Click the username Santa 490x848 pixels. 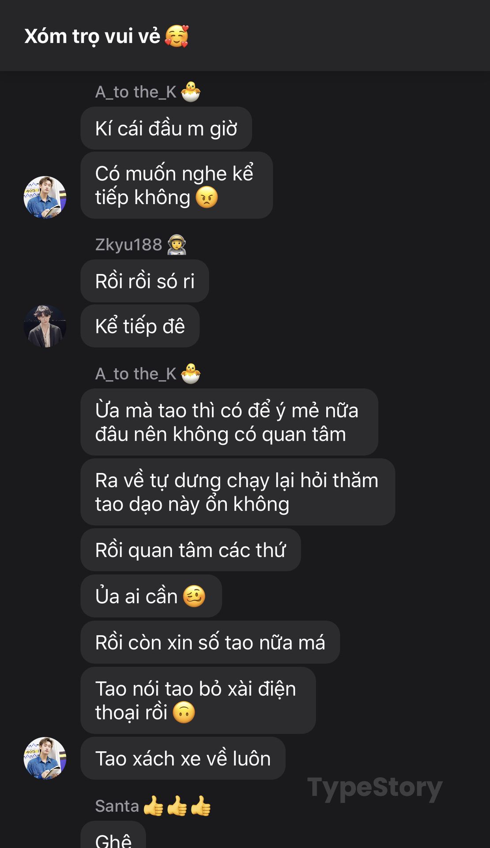(x=117, y=806)
